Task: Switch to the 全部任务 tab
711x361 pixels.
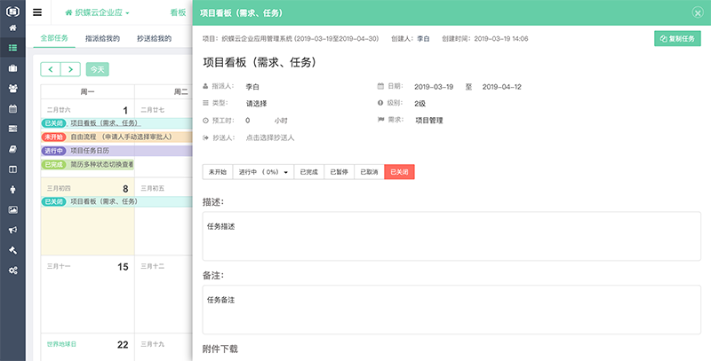Action: [x=54, y=38]
